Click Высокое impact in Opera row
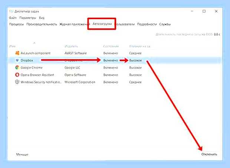 pyautogui.click(x=135, y=75)
